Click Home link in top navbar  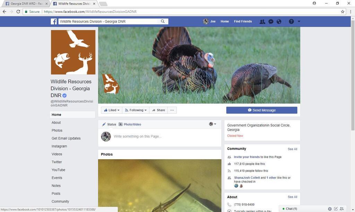[x=225, y=21]
